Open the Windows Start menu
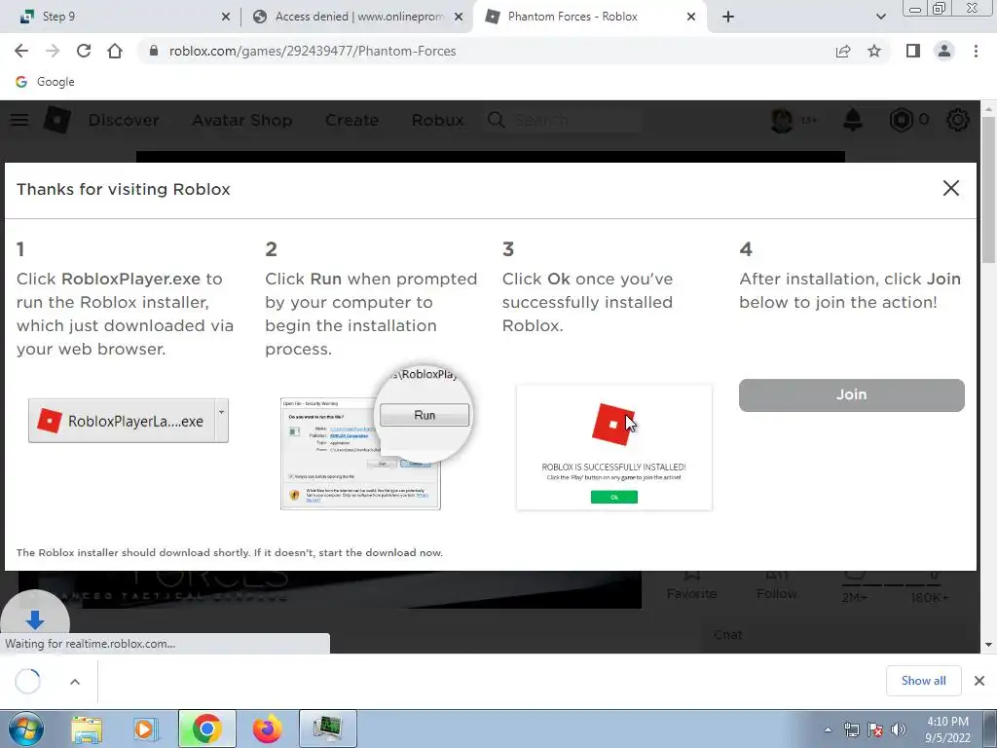Viewport: 997px width, 748px height. (x=24, y=729)
